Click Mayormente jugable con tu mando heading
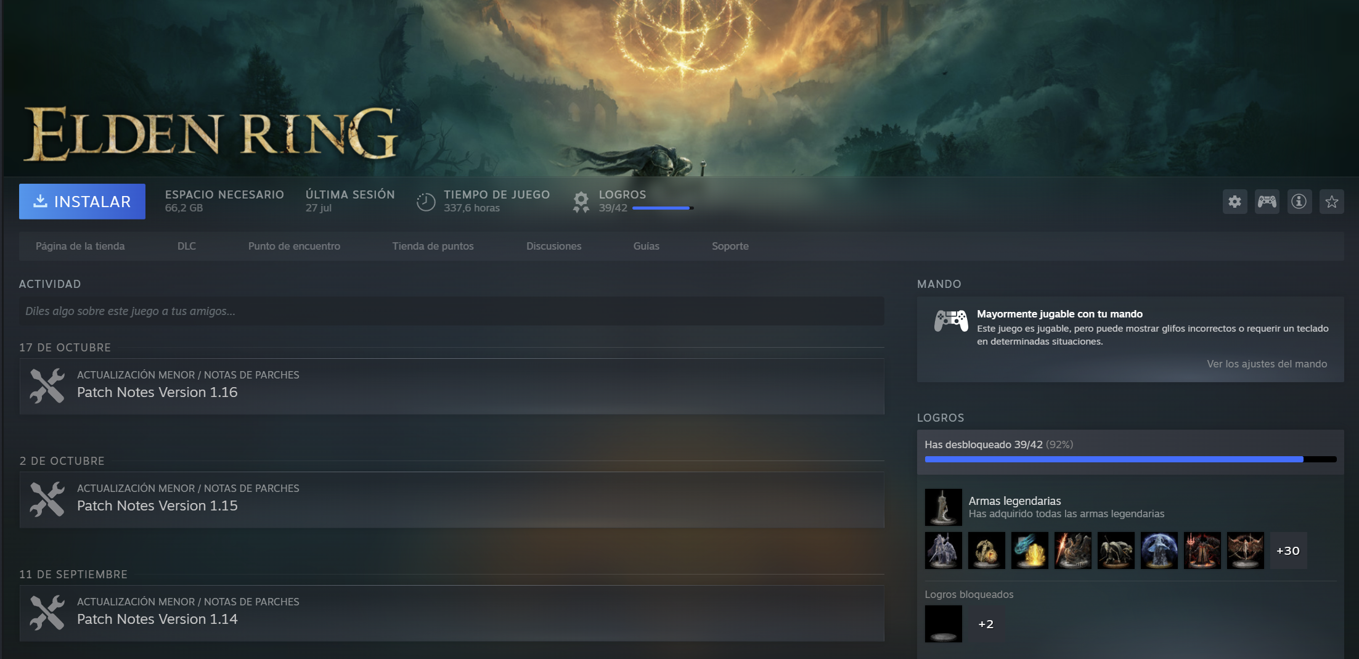Viewport: 1359px width, 659px height. [x=1059, y=314]
